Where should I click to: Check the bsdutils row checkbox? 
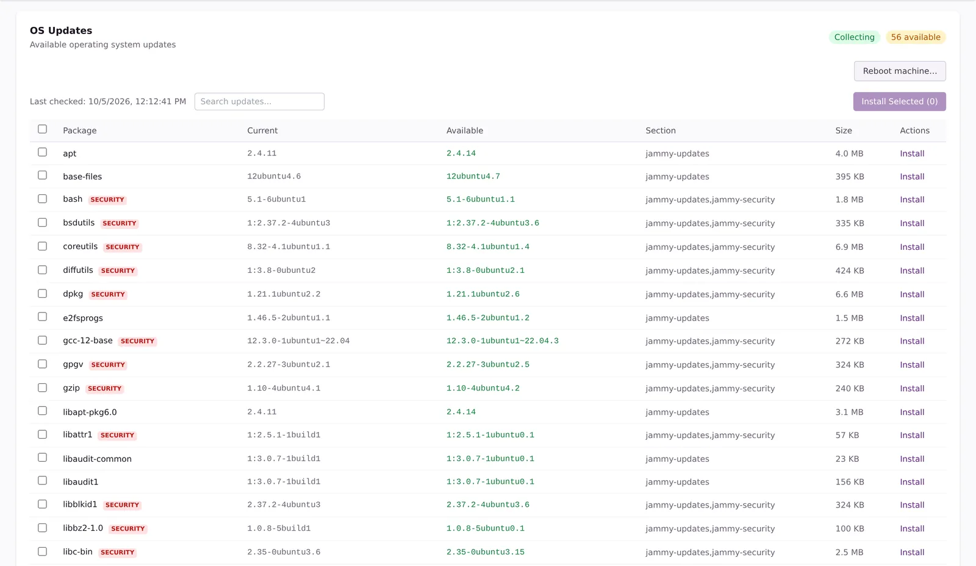[42, 223]
